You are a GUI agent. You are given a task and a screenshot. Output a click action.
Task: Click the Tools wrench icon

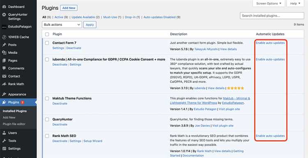pos(4,141)
